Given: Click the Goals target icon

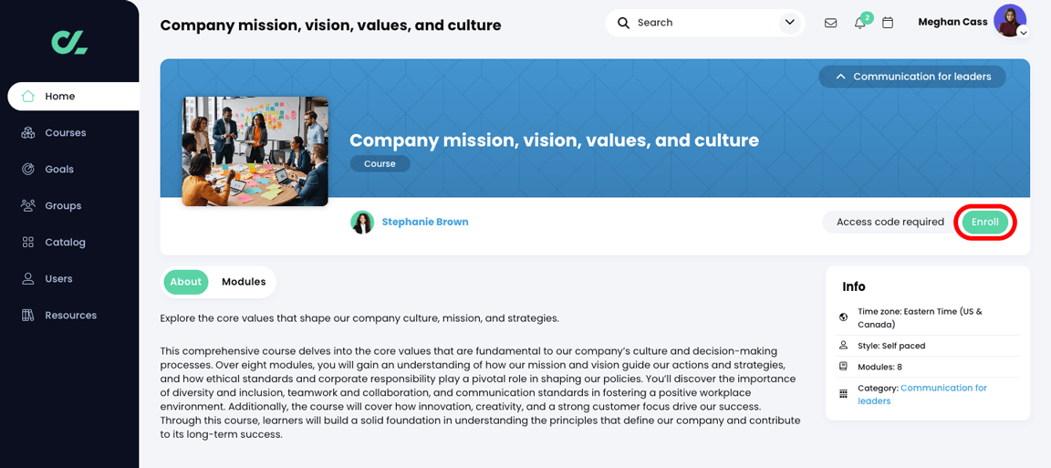Looking at the screenshot, I should coord(27,169).
